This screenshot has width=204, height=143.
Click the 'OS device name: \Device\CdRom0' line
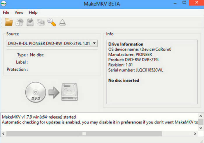(x=140, y=49)
